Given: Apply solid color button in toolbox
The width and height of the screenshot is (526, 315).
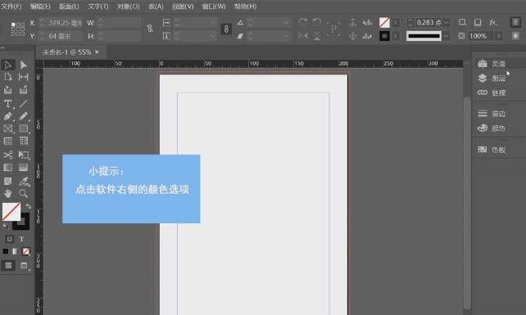Looking at the screenshot, I should point(6,251).
